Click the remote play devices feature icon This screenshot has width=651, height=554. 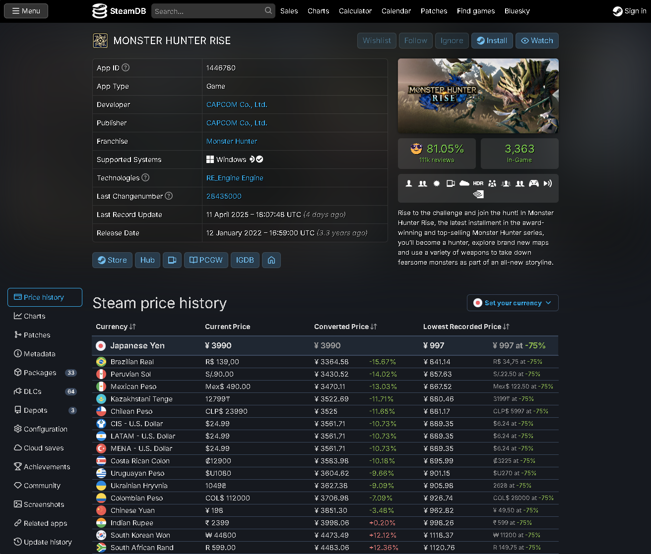[451, 183]
